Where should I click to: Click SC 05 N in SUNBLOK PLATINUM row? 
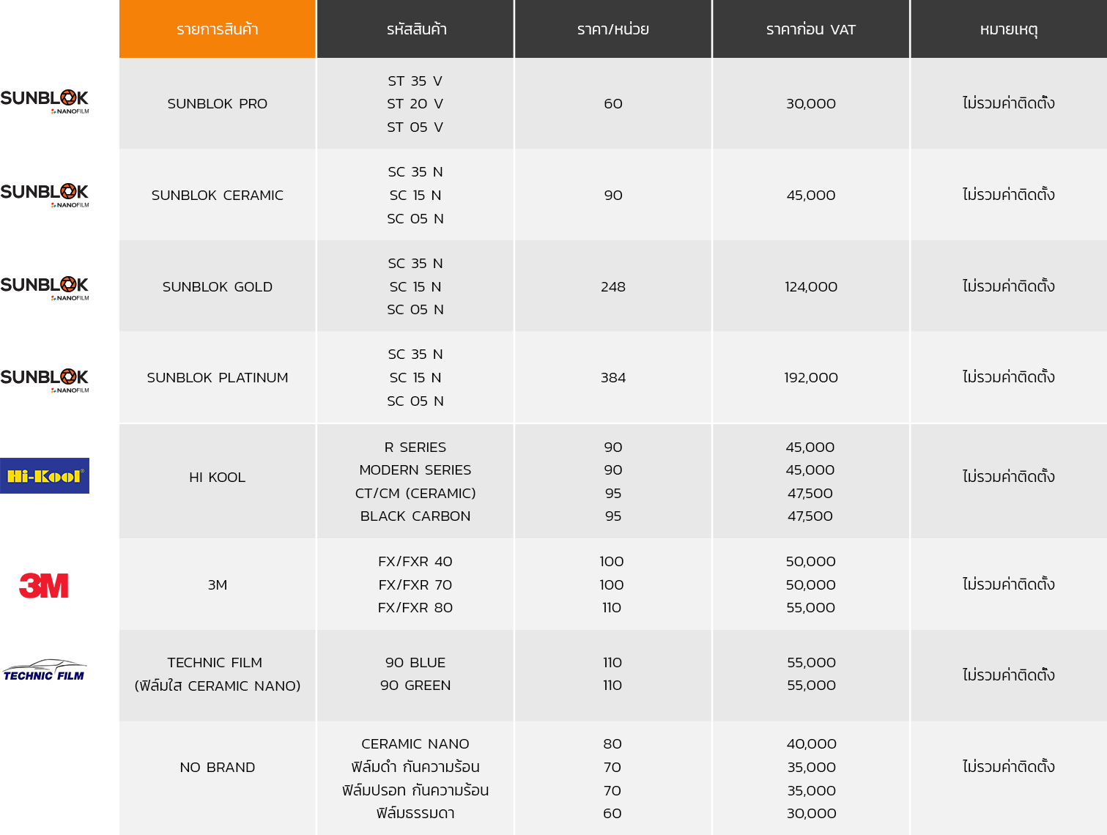point(415,401)
